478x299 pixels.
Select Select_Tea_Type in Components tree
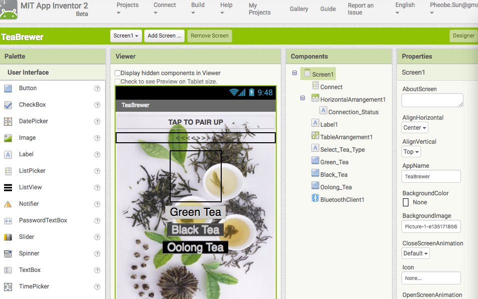(x=342, y=149)
